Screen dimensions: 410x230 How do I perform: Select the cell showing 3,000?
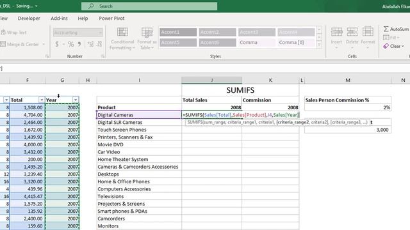pyautogui.click(x=347, y=130)
